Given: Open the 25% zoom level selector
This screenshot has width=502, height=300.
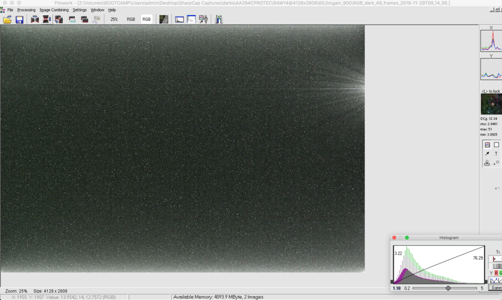Looking at the screenshot, I should coord(114,19).
